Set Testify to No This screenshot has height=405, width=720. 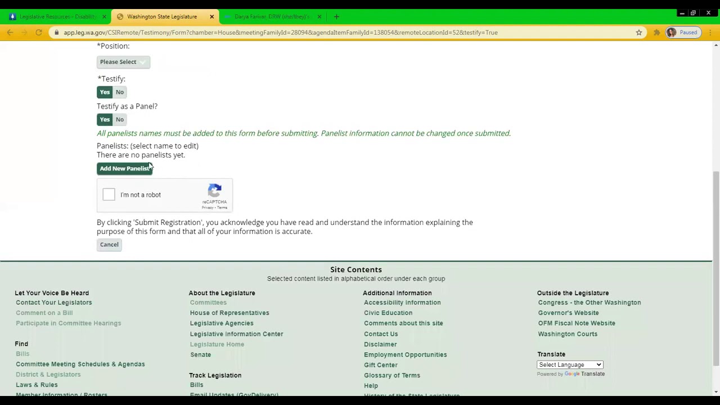[120, 92]
